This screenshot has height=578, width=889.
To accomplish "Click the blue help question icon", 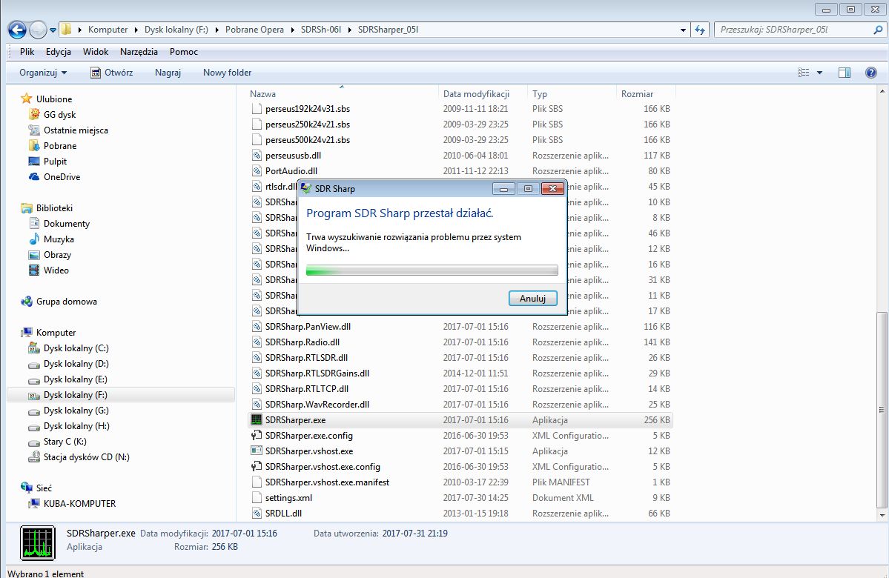I will tap(871, 73).
